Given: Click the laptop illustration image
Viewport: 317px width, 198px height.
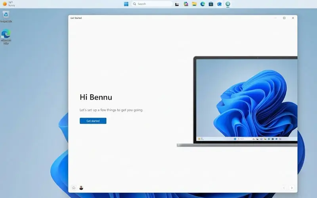Looking at the screenshot, I should point(237,101).
